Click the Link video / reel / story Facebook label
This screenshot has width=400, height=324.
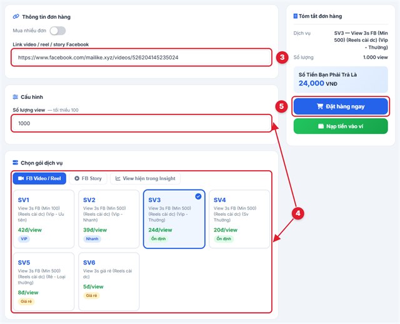click(x=51, y=44)
